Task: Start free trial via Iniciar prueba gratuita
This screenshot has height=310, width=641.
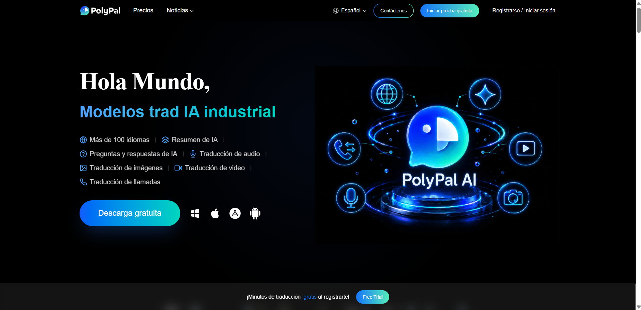Action: [449, 11]
